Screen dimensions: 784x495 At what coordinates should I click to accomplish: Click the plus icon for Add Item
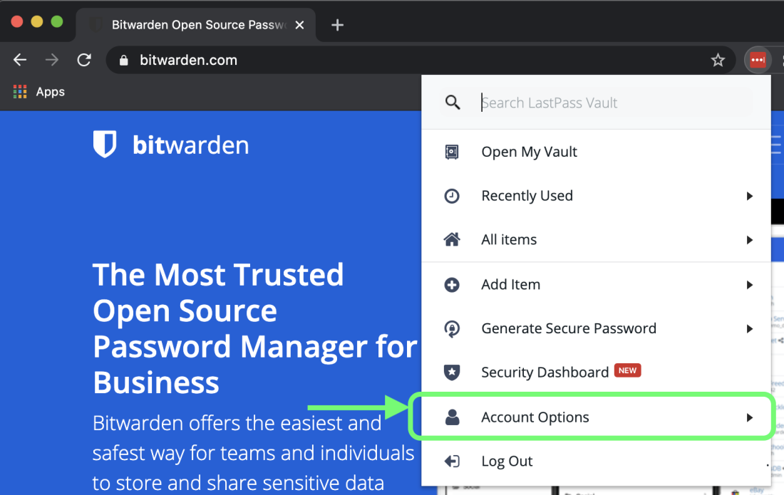coord(453,284)
